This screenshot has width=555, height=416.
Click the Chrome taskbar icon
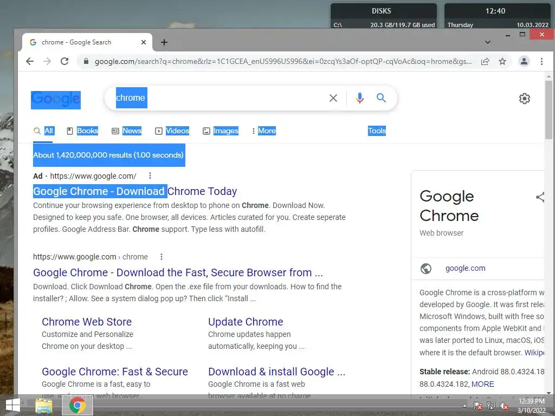78,405
